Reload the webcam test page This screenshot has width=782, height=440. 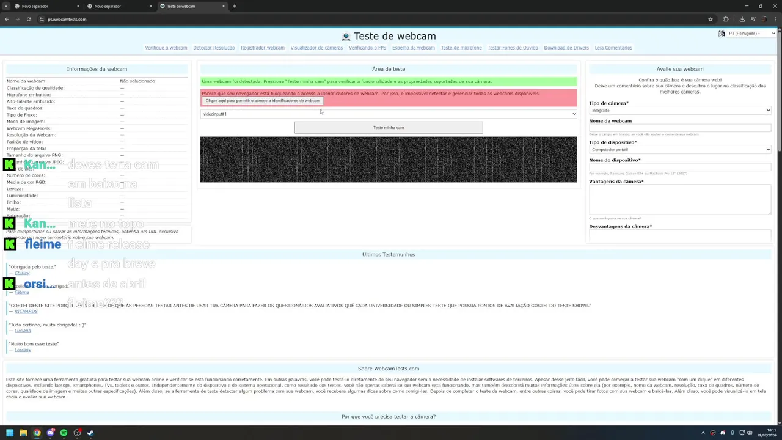coord(28,19)
